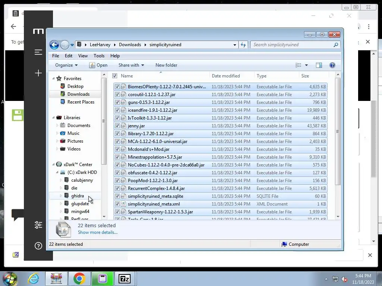The image size is (382, 286).
Task: Click the help circle in dark sidebar
Action: pos(38,246)
